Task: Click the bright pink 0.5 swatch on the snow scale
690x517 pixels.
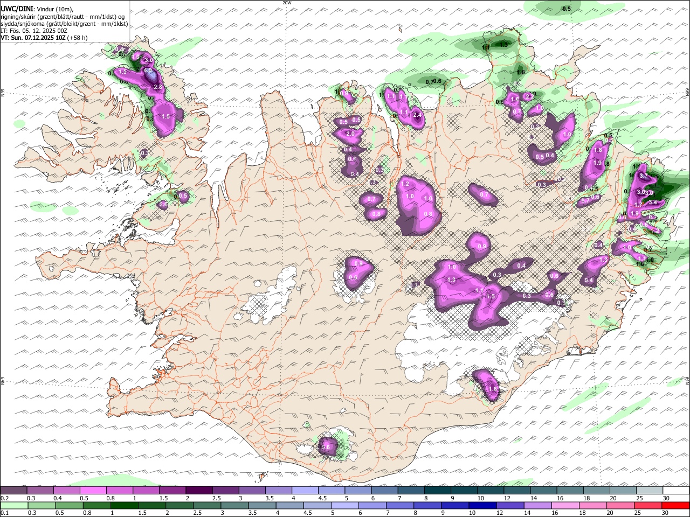Action: [x=93, y=491]
